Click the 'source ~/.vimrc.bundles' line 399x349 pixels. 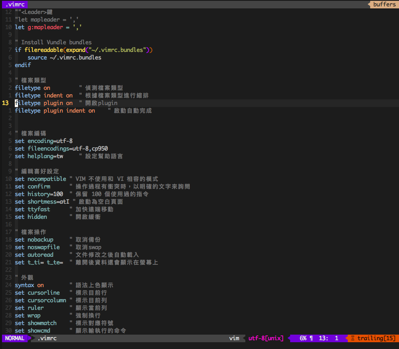pos(64,58)
